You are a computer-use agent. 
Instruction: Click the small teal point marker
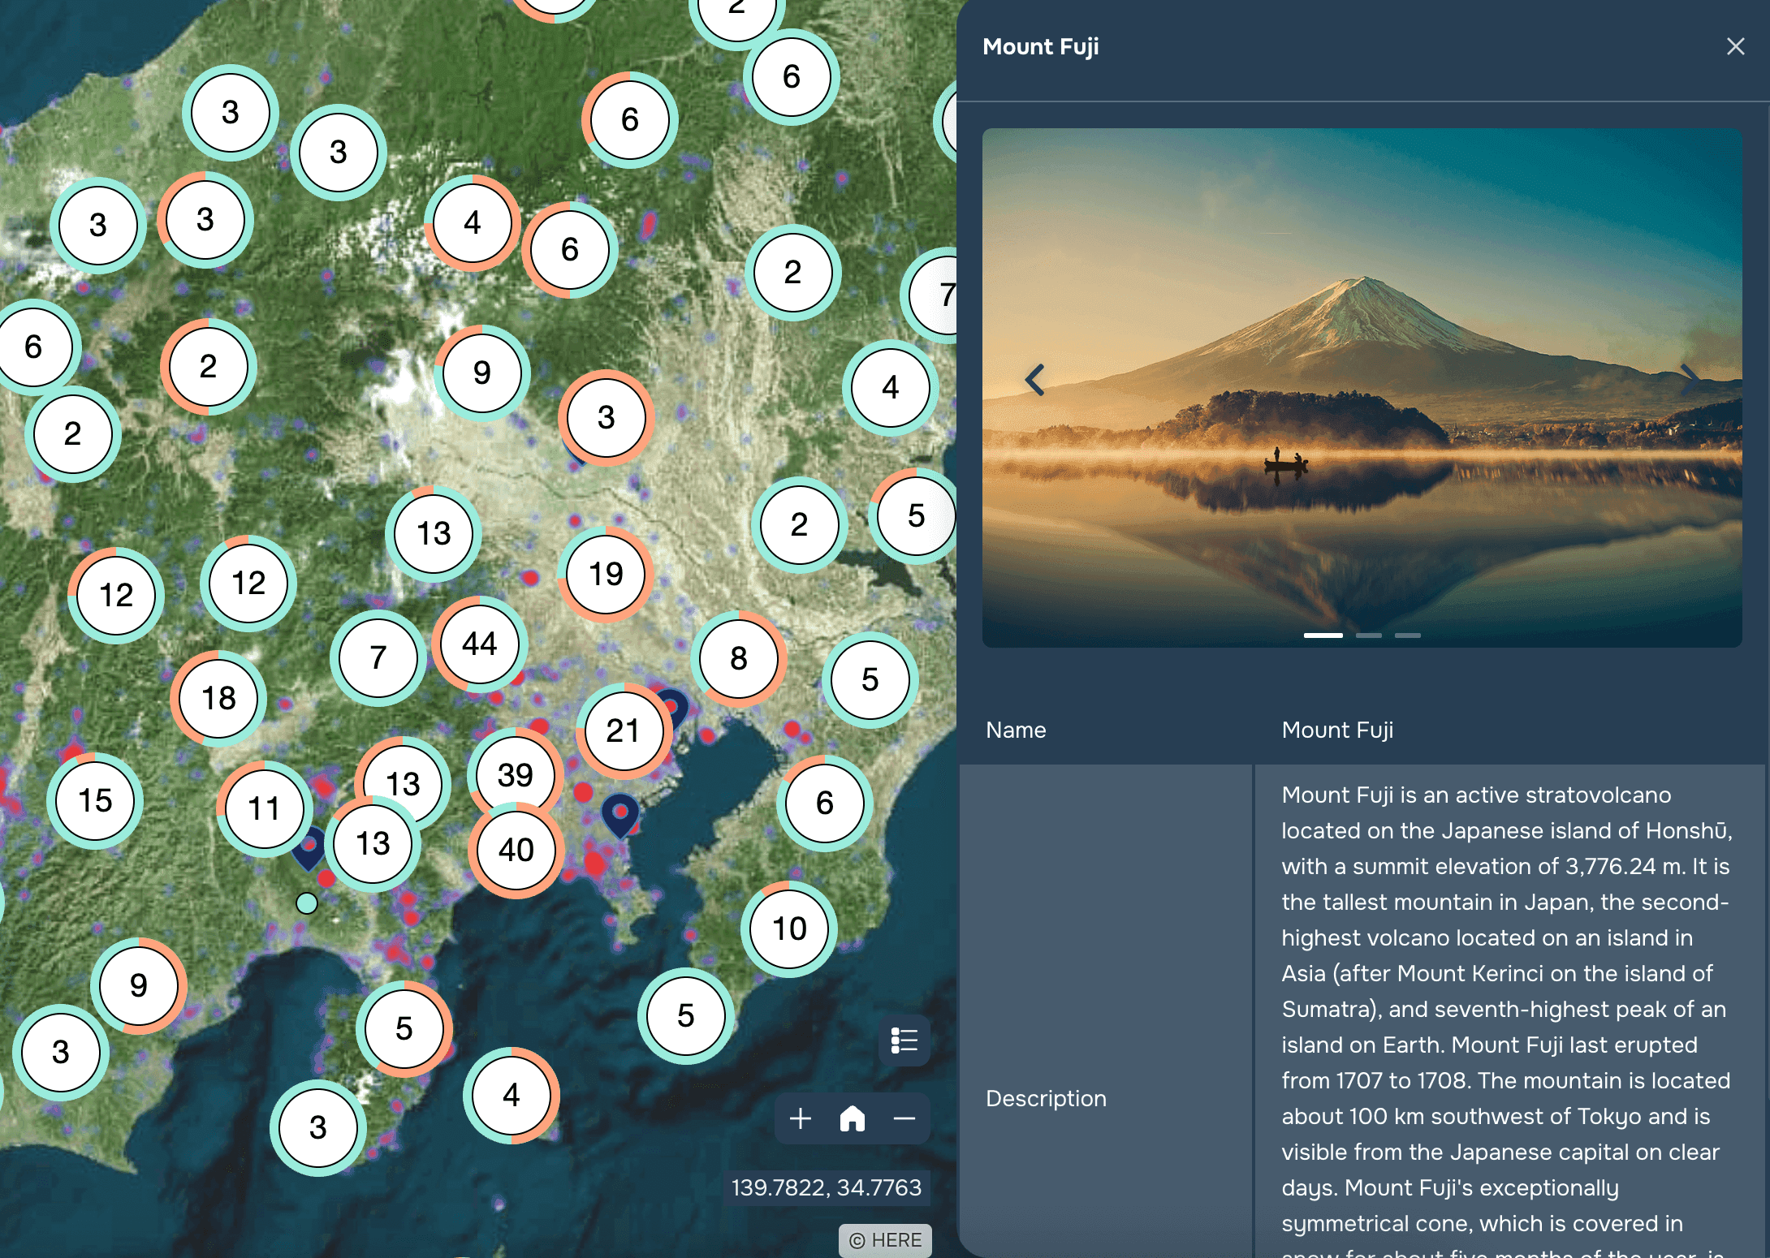pos(307,903)
